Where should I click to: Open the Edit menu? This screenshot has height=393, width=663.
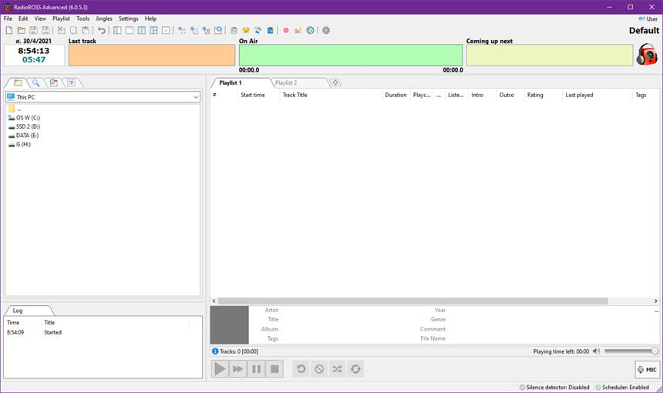[23, 18]
